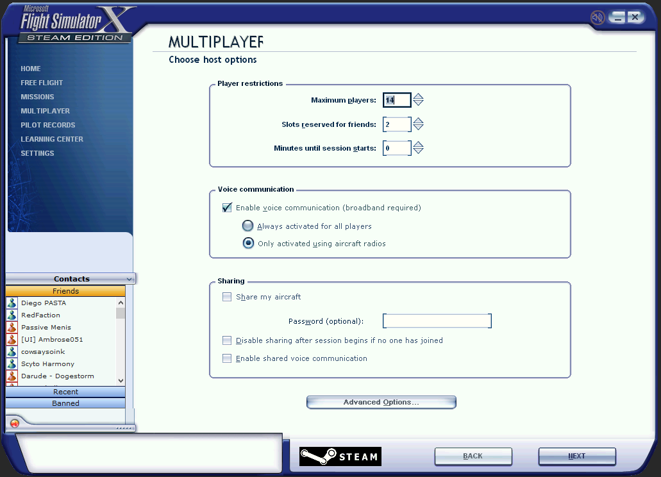Collapse the Contacts panel chevron

point(129,279)
